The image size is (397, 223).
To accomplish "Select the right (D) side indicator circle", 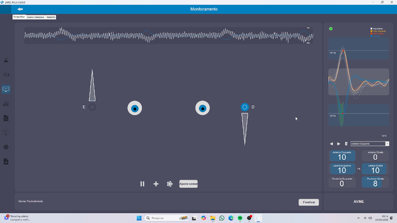I will (245, 107).
